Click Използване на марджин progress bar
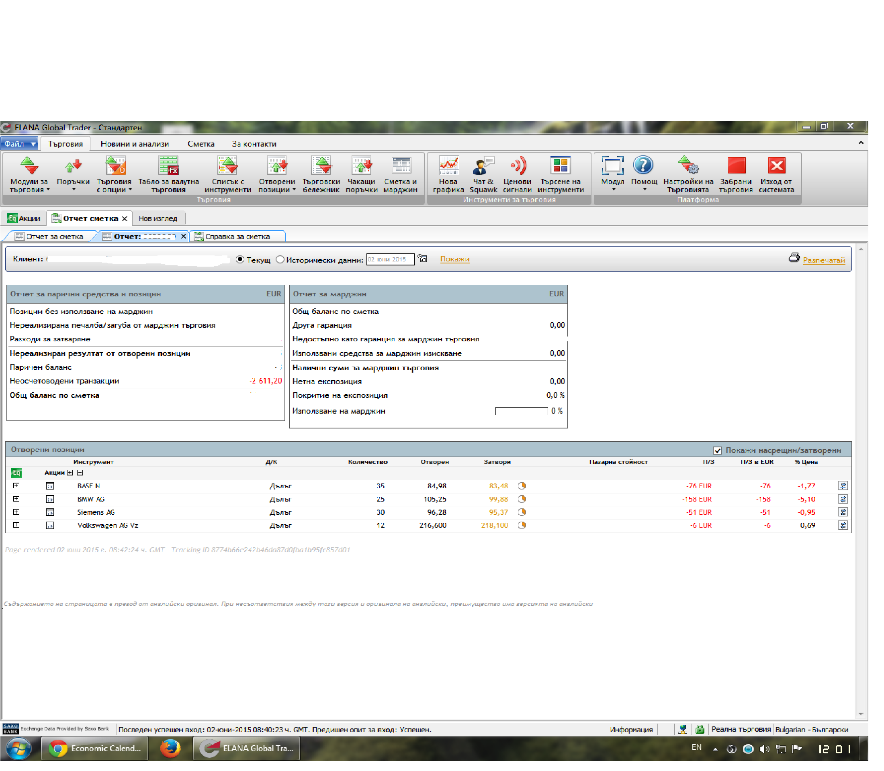 tap(522, 411)
